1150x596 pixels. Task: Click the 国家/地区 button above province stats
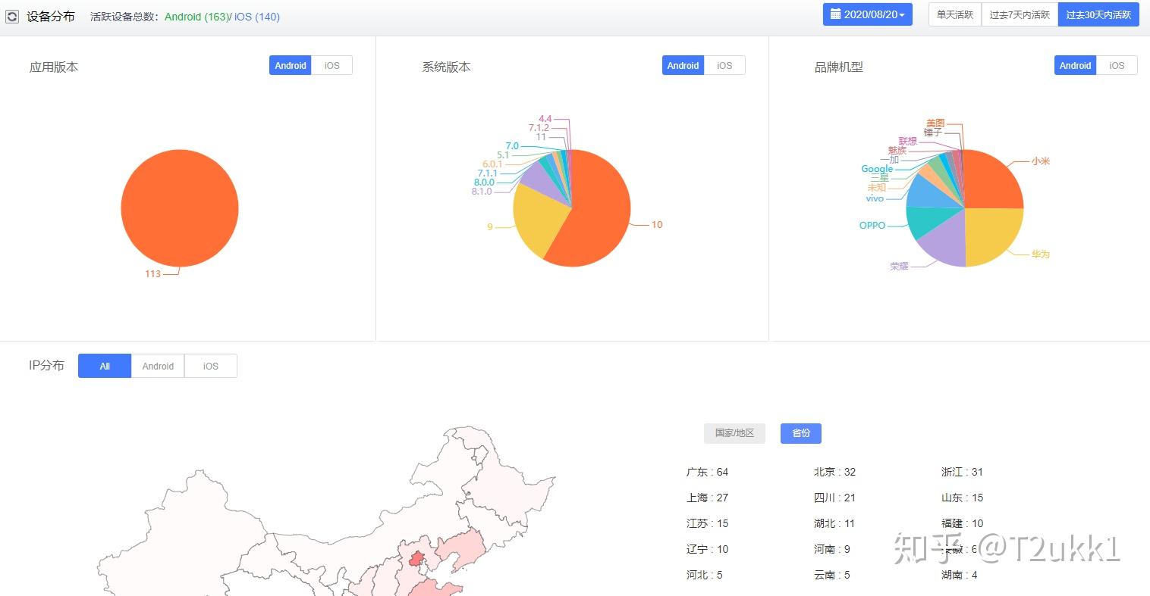[734, 433]
